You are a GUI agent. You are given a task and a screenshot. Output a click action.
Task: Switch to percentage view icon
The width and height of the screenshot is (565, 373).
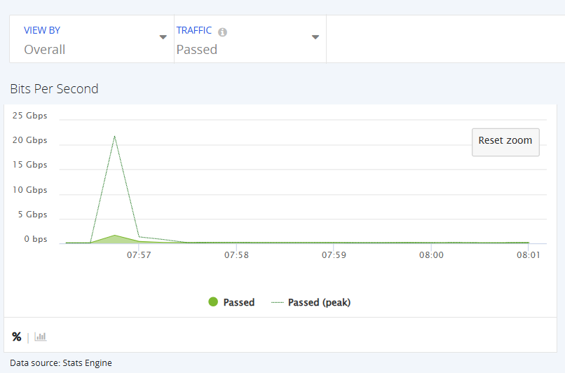[x=17, y=337]
